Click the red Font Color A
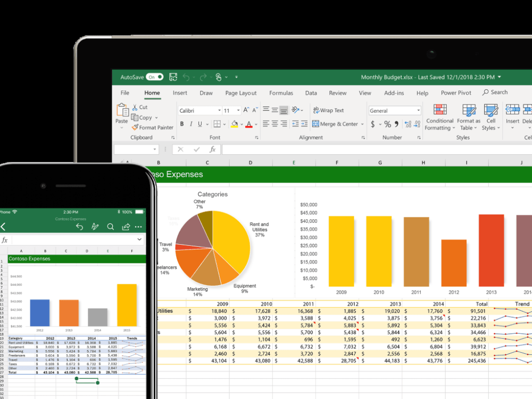The width and height of the screenshot is (532, 399). coord(249,124)
